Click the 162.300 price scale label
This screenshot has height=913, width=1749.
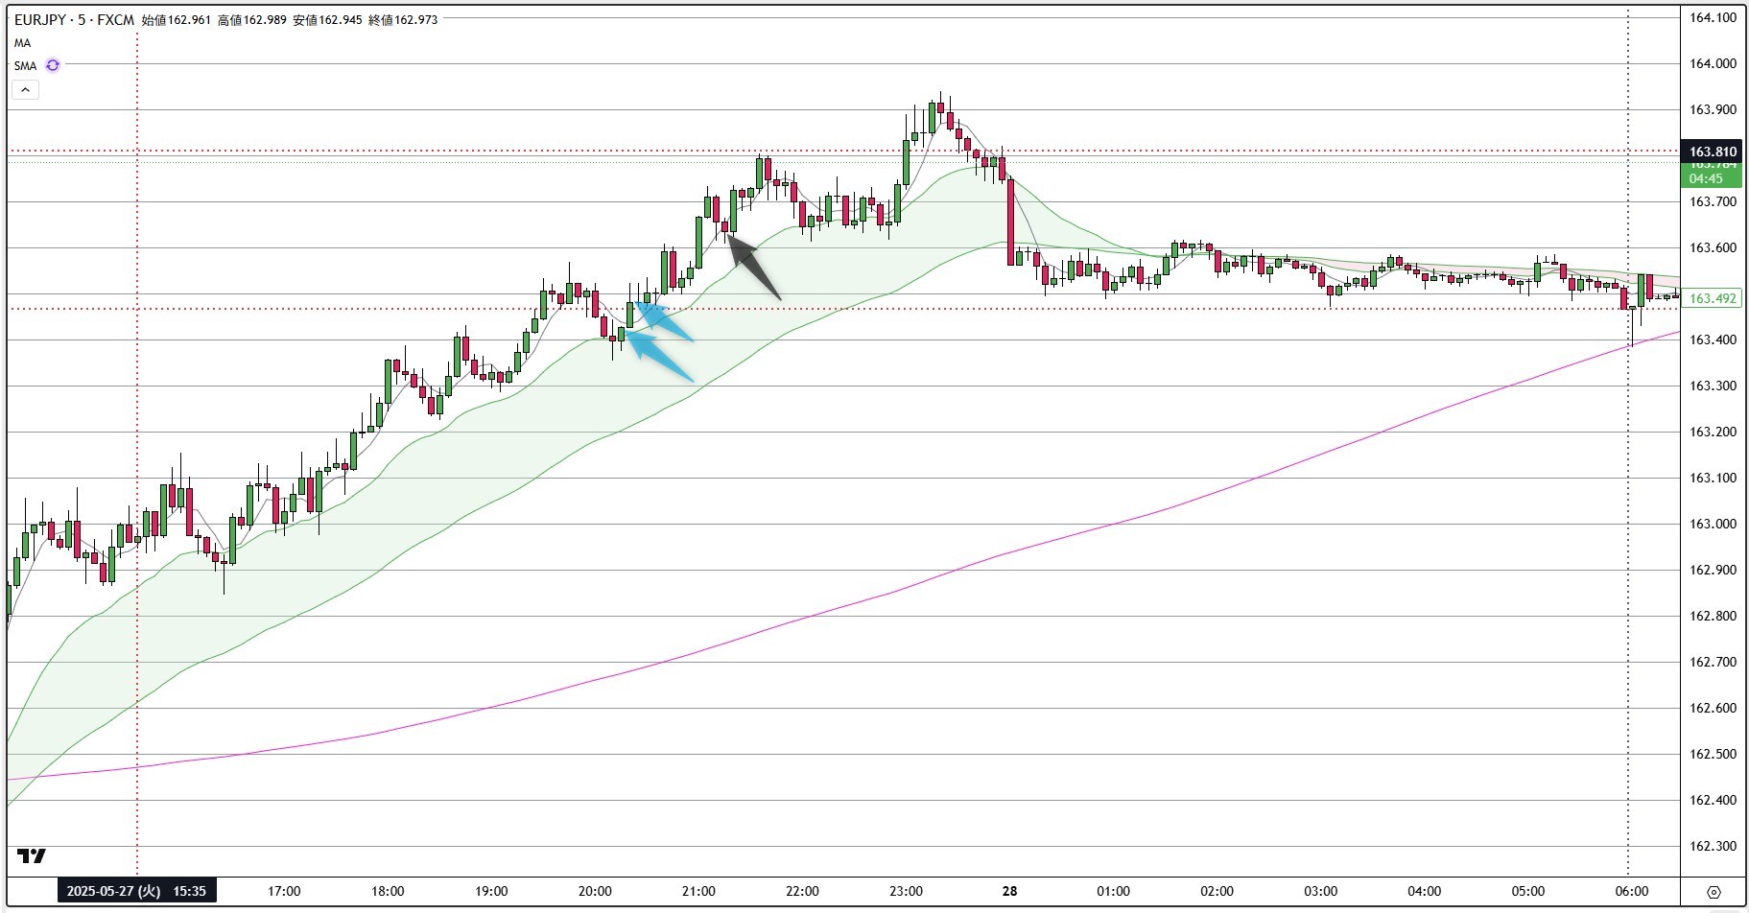[x=1713, y=846]
